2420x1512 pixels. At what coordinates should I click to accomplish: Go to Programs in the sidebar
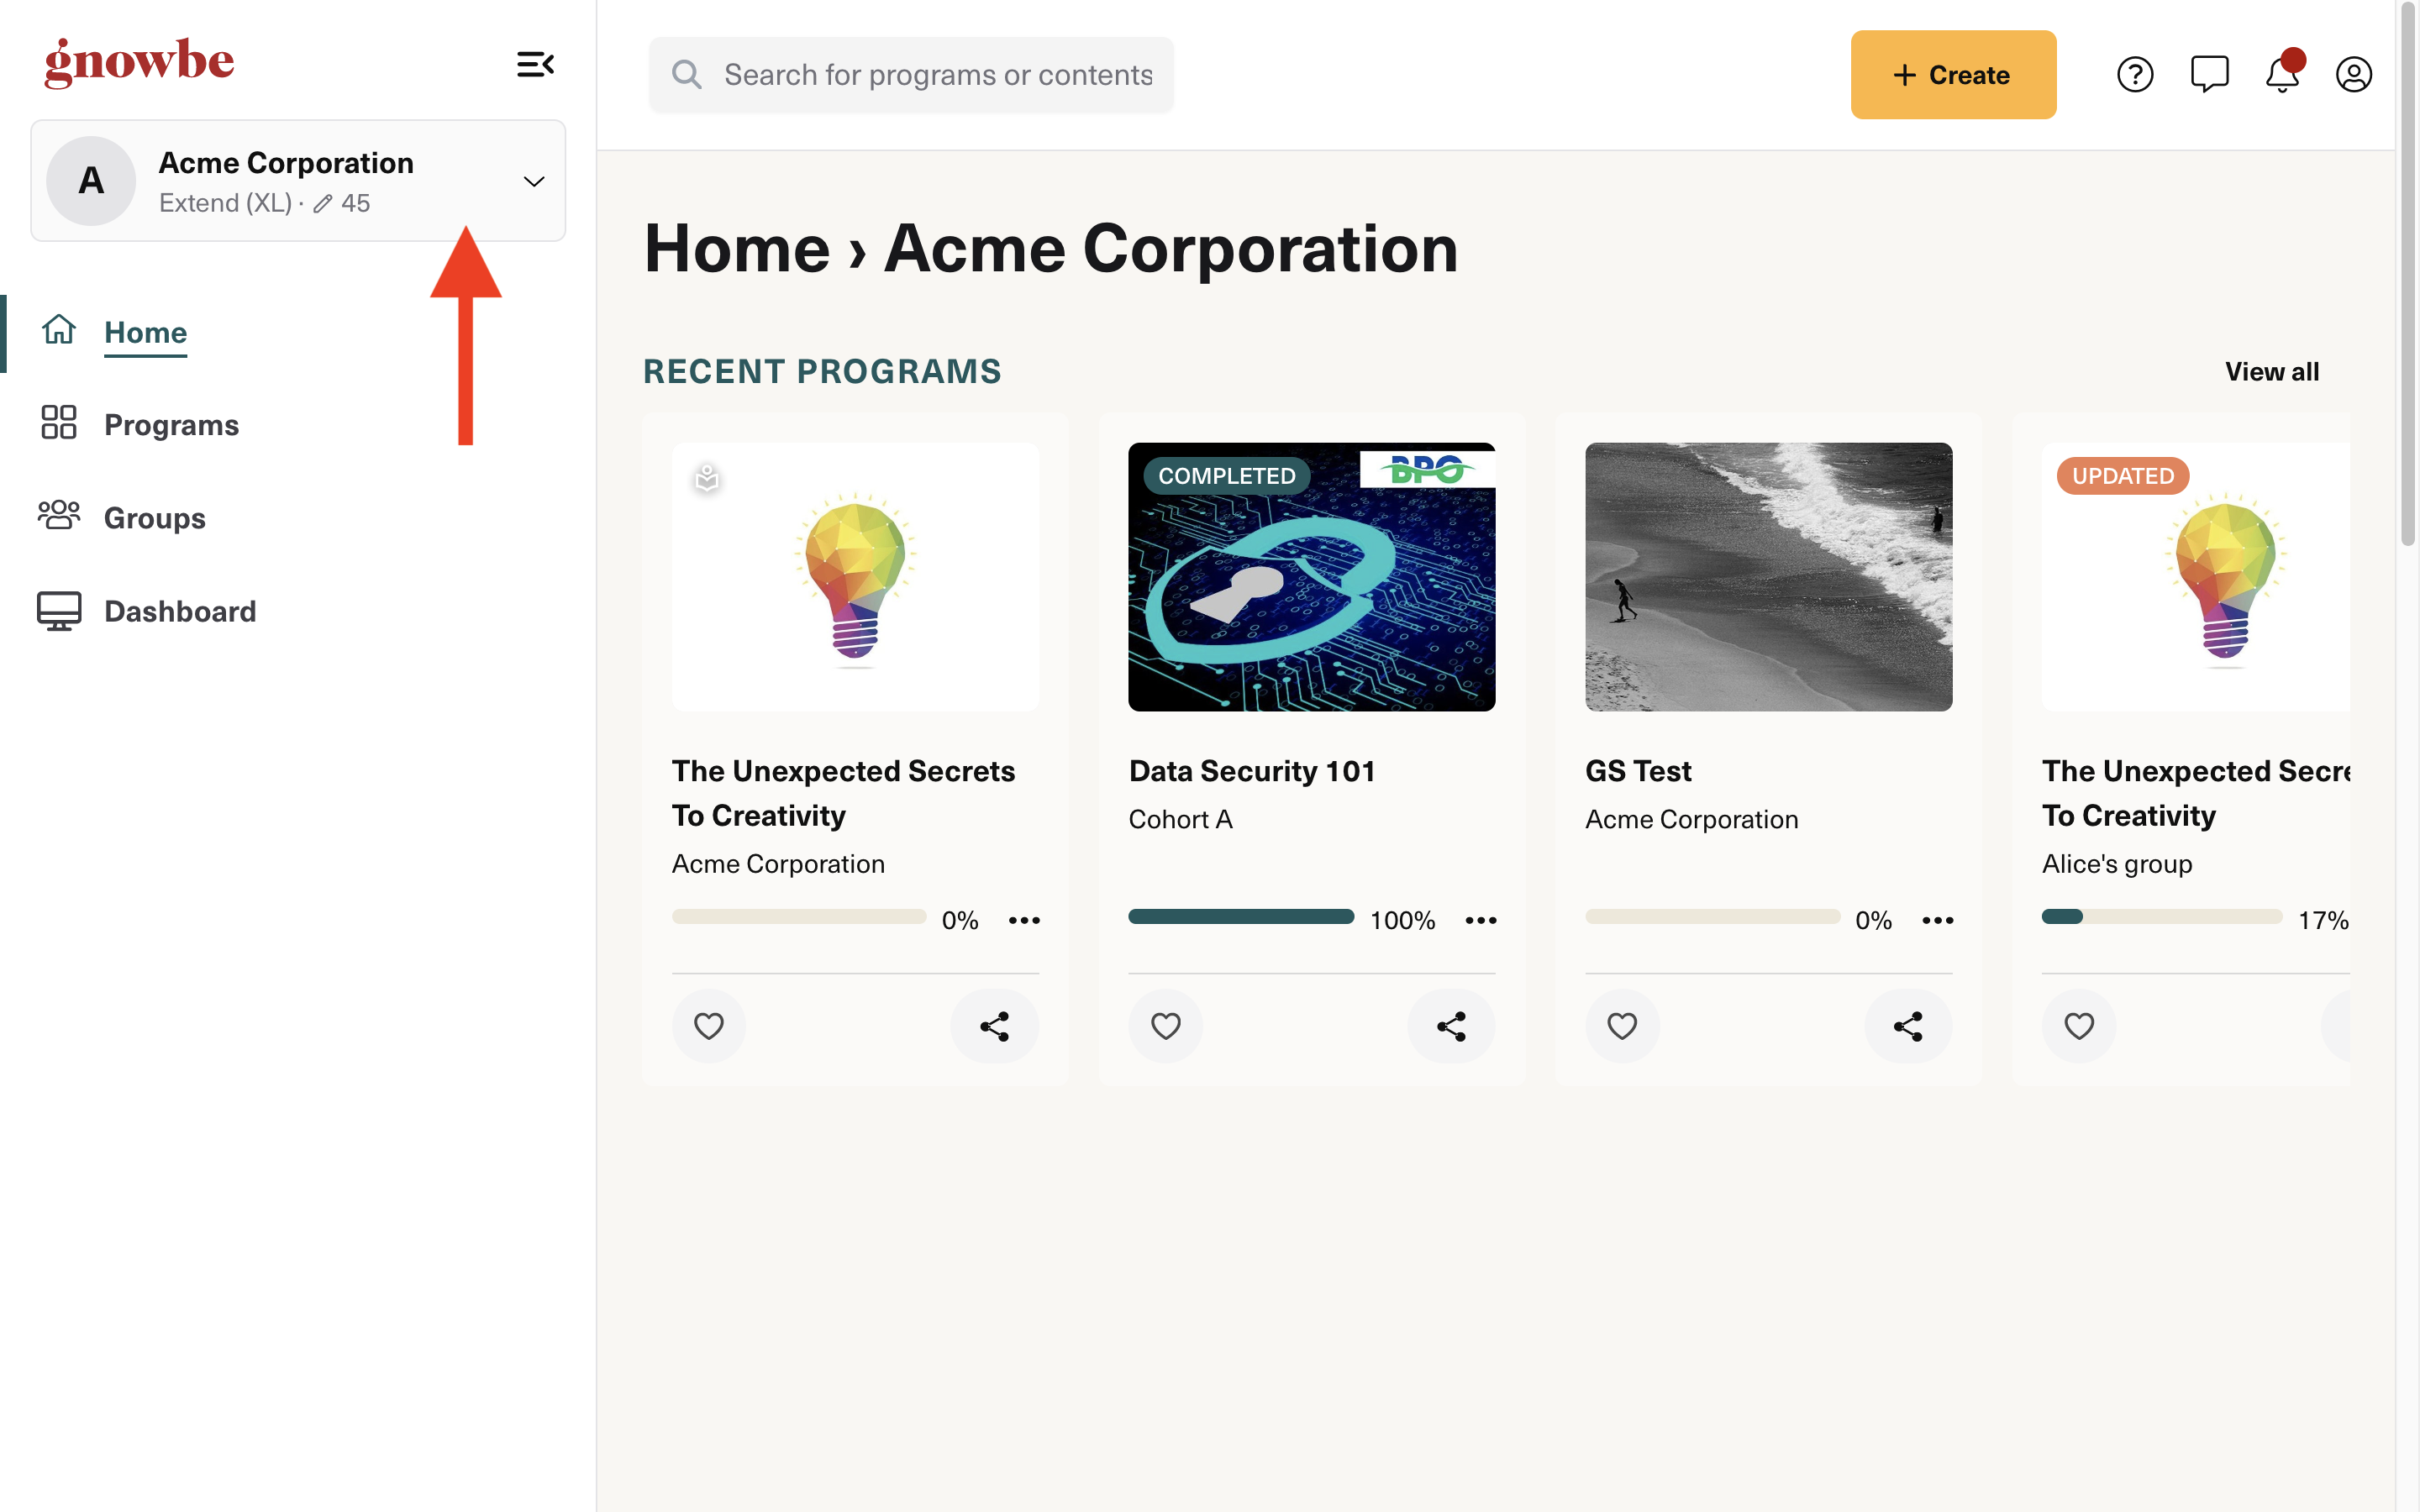click(x=171, y=425)
